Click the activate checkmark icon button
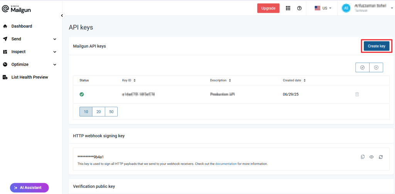The width and height of the screenshot is (395, 194). pyautogui.click(x=362, y=67)
